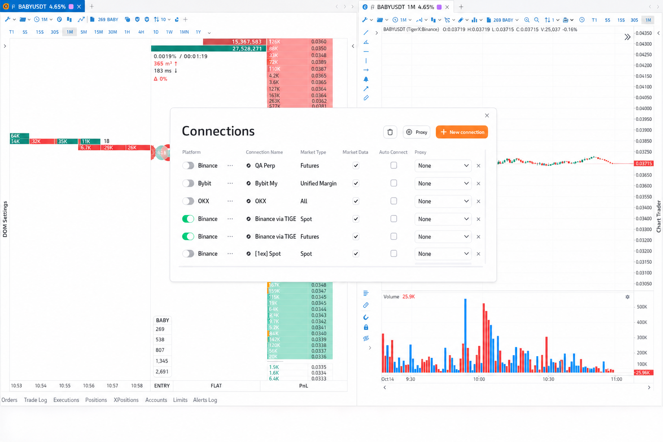Select the trend line drawing tool
Screen dimensions: 663x442
pyautogui.click(x=366, y=33)
